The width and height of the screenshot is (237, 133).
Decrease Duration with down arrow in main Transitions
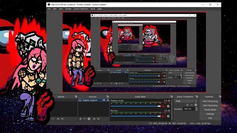[x=196, y=110]
